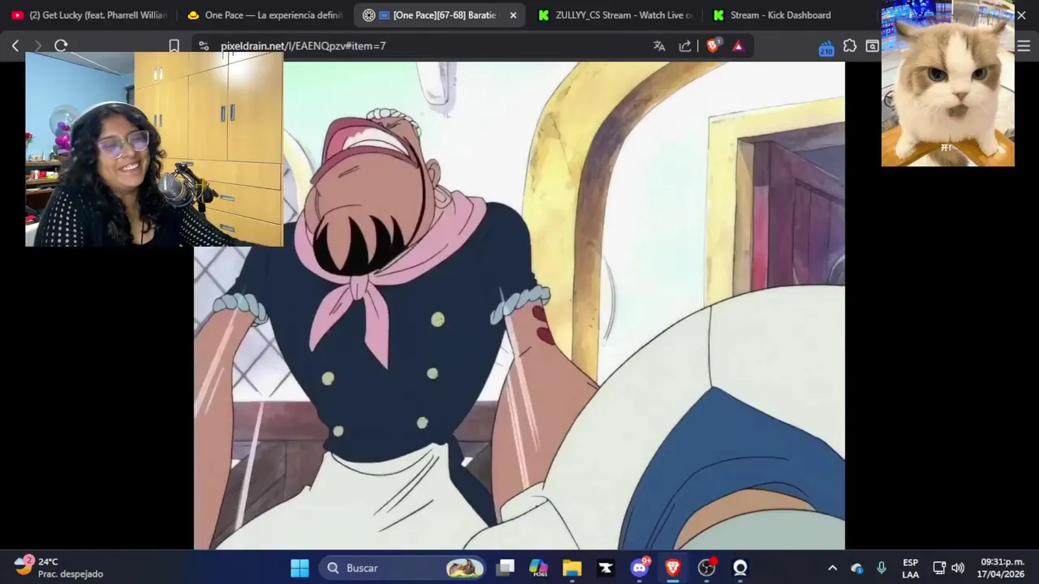Open the site information icon beside the URL
The height and width of the screenshot is (584, 1039).
click(204, 46)
